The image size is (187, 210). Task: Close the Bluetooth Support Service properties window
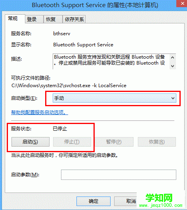(182, 4)
